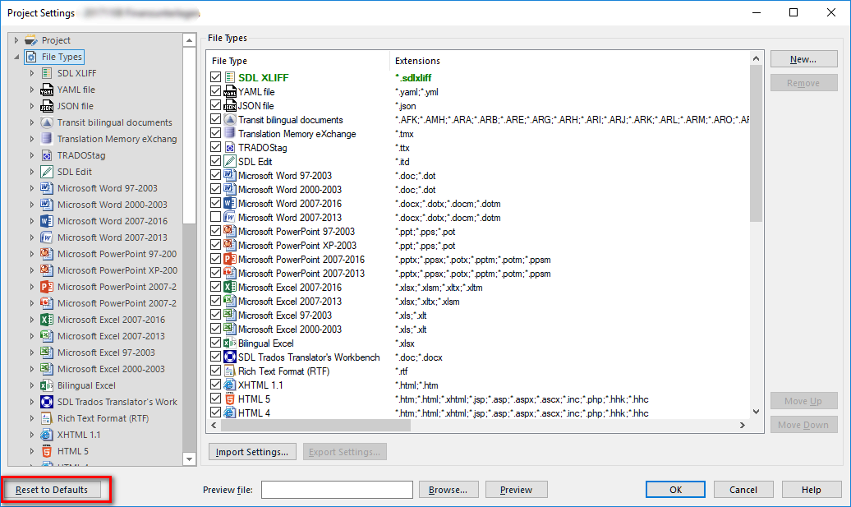Click Translation Memory eXchange list icon
This screenshot has width=851, height=507.
tap(230, 134)
